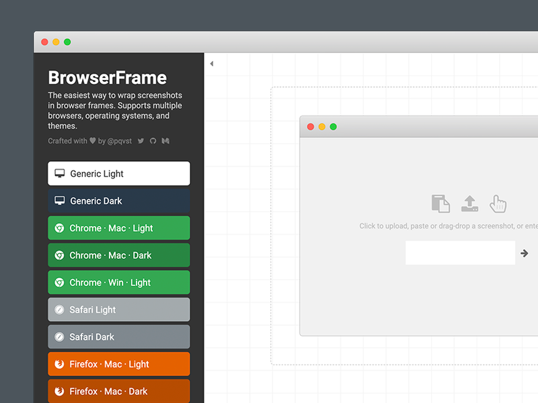Select the Chrome Mac Dark theme option
Image resolution: width=538 pixels, height=403 pixels.
[x=118, y=255]
